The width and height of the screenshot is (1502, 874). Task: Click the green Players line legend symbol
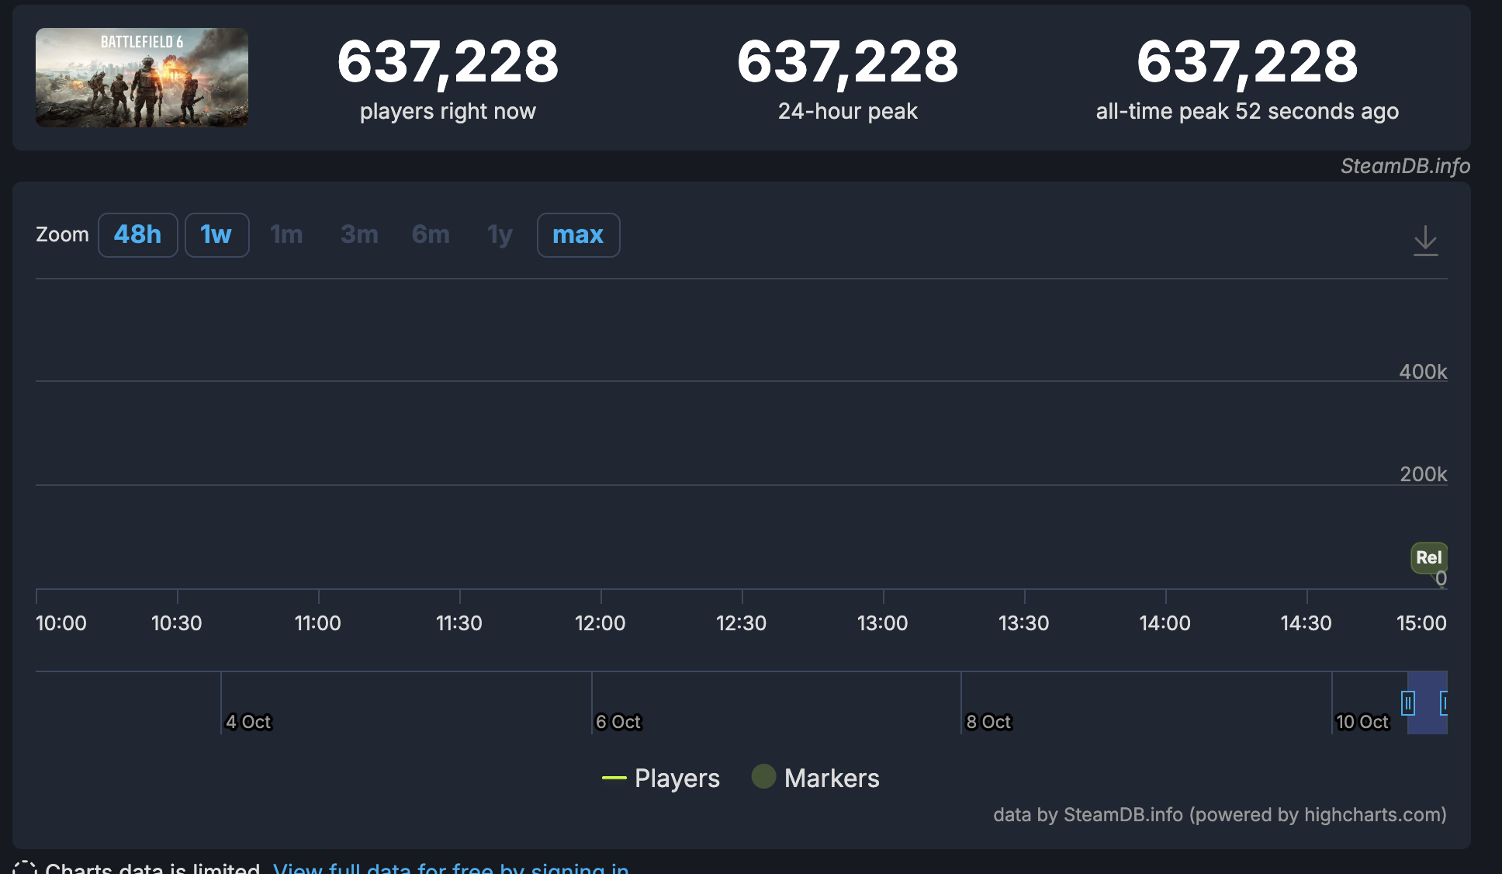click(614, 778)
